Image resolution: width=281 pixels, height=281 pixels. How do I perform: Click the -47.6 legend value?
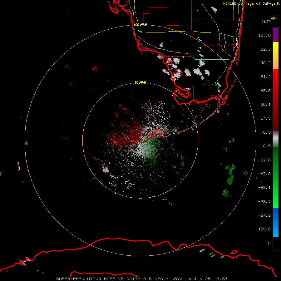click(x=264, y=174)
